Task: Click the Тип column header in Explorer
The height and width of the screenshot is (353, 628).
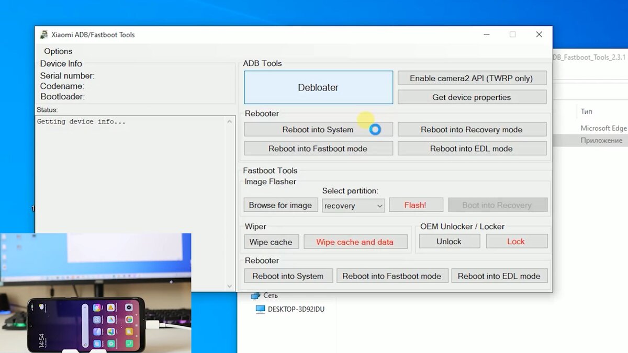Action: click(x=586, y=111)
